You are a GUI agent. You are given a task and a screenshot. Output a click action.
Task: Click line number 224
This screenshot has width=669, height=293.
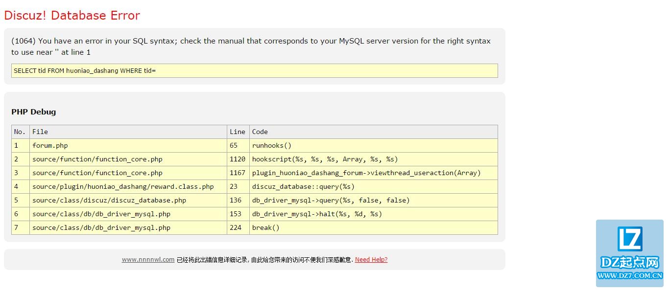point(238,227)
